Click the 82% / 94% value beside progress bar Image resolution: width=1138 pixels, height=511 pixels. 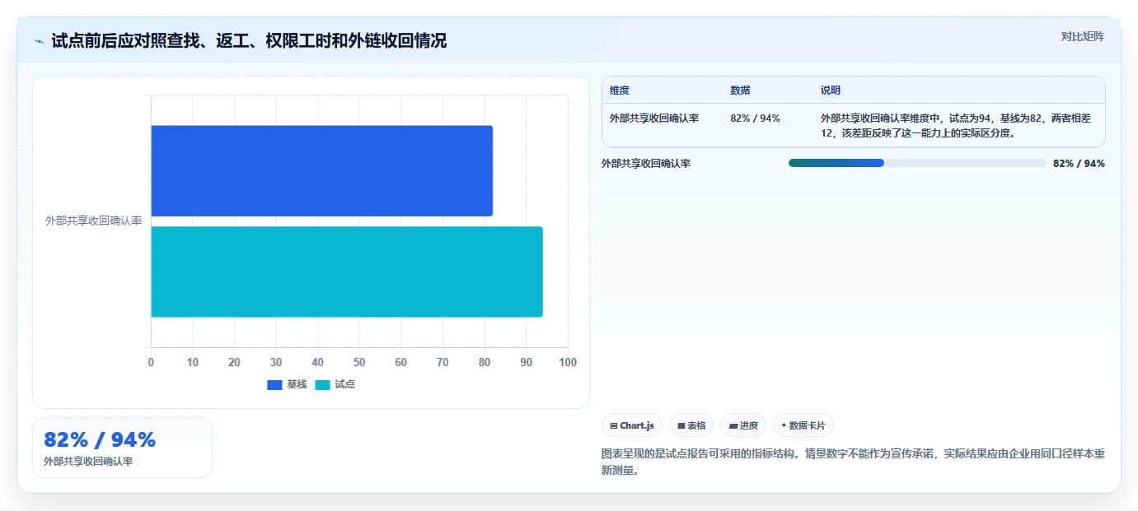tap(1079, 163)
